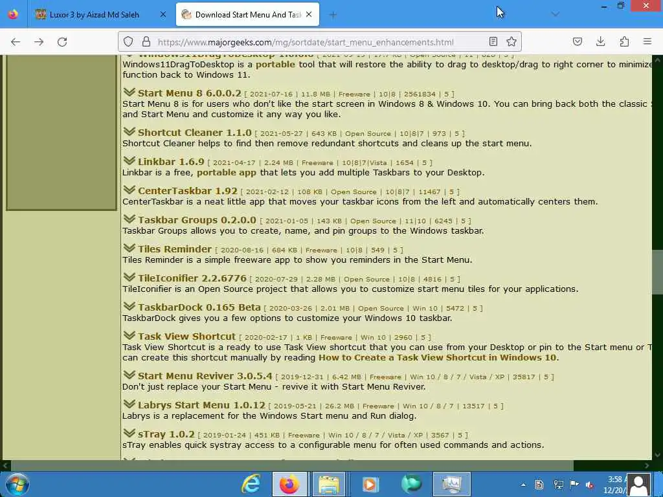Viewport: 663px width, 497px height.
Task: Open How to Create a Task View Shortcut link
Action: click(x=437, y=357)
